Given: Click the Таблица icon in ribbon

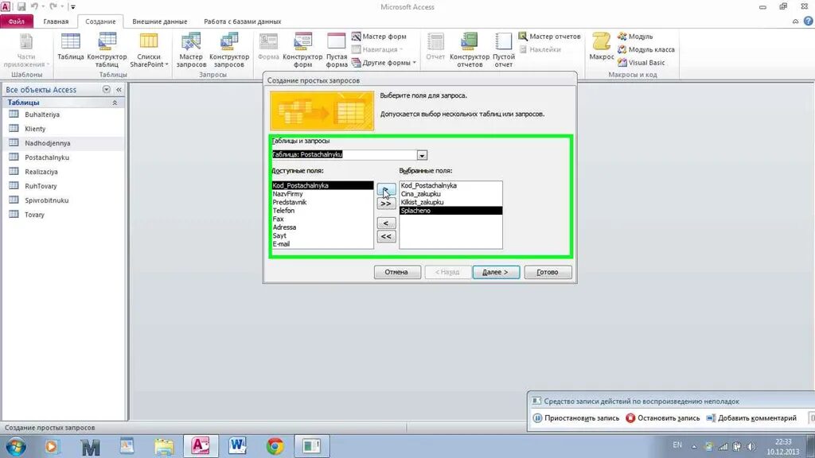Looking at the screenshot, I should (x=70, y=47).
